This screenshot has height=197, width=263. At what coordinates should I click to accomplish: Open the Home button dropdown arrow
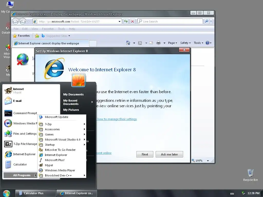click(x=134, y=43)
